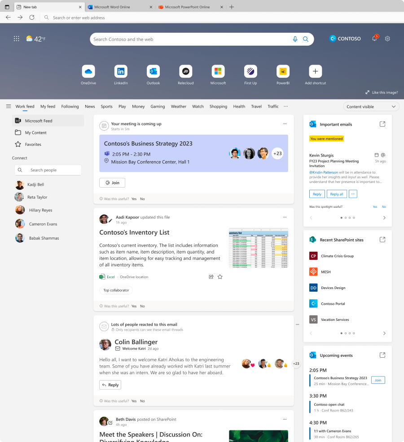404x442 pixels.
Task: Pop out Recent SharePoint sites card
Action: pos(382,240)
